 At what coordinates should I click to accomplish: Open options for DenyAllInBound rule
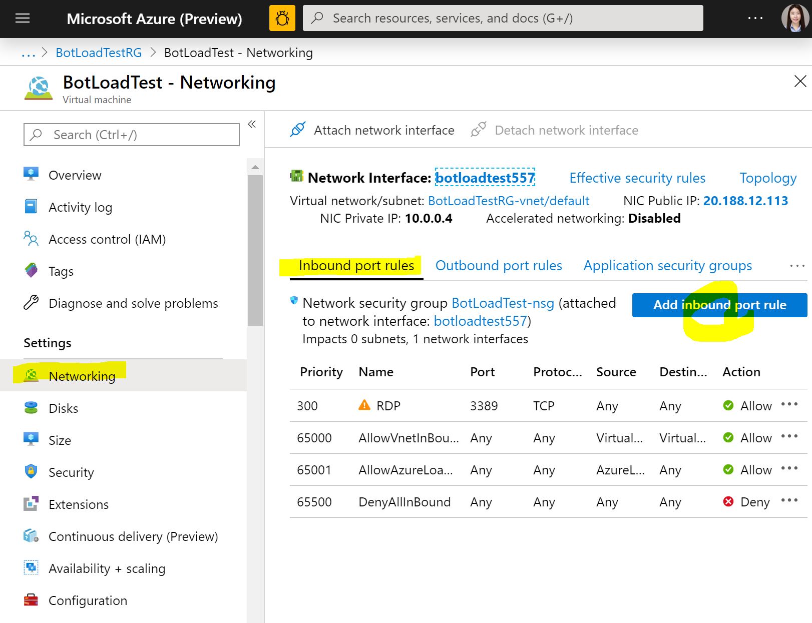click(x=789, y=501)
